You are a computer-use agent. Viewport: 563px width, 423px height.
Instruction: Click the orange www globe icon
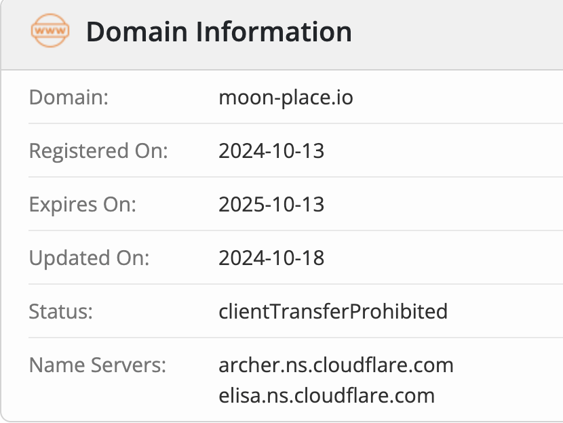pos(50,31)
